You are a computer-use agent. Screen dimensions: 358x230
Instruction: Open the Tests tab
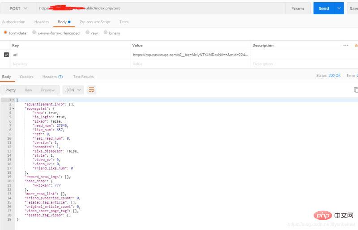point(124,22)
